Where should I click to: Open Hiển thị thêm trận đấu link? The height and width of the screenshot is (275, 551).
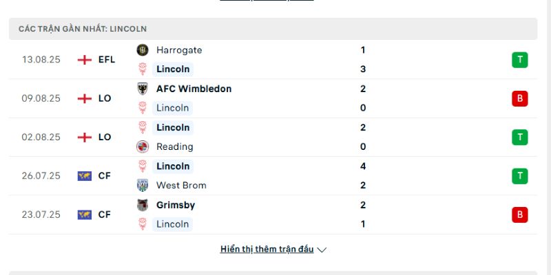[x=267, y=249]
